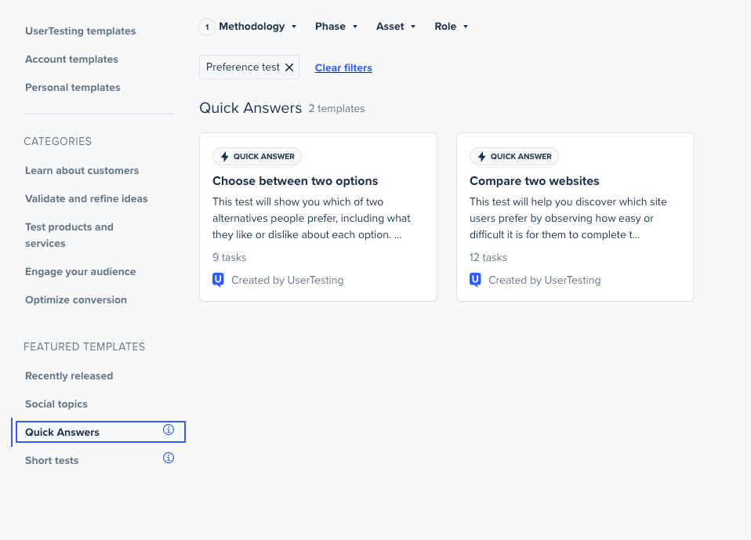Open Personal templates section
This screenshot has width=751, height=540.
(73, 88)
